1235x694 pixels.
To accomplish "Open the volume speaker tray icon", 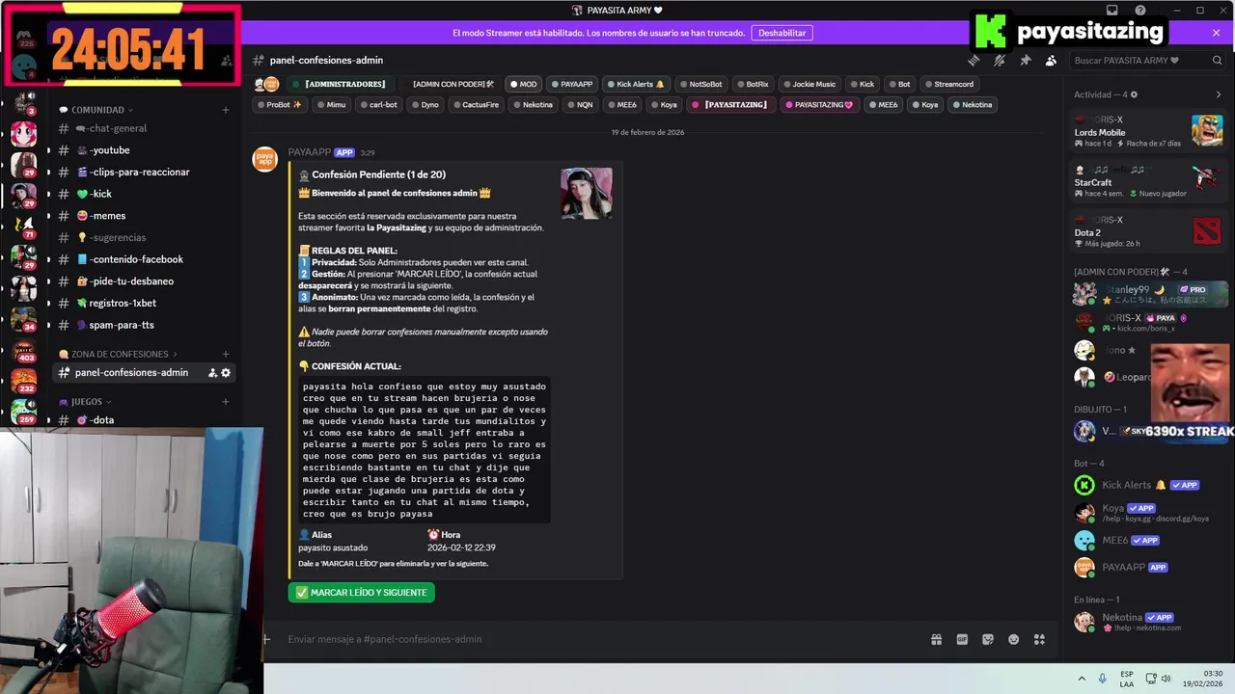I will coord(1166,679).
